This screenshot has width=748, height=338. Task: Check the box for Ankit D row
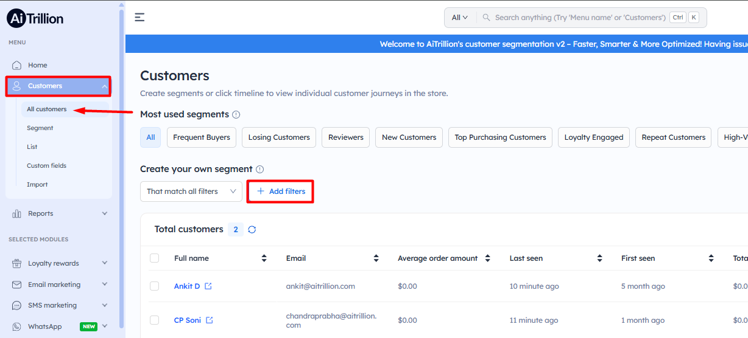155,286
